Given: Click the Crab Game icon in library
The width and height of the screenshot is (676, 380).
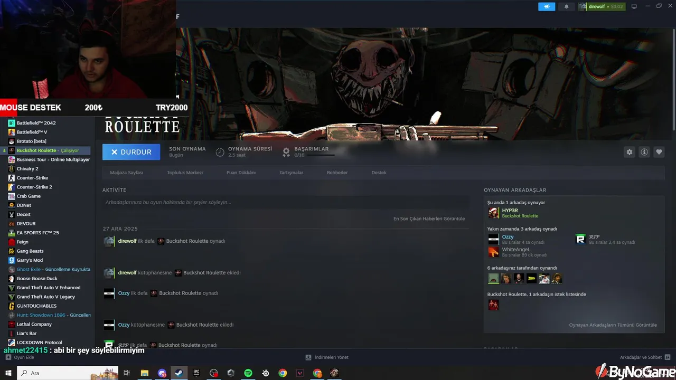Looking at the screenshot, I should click(12, 196).
